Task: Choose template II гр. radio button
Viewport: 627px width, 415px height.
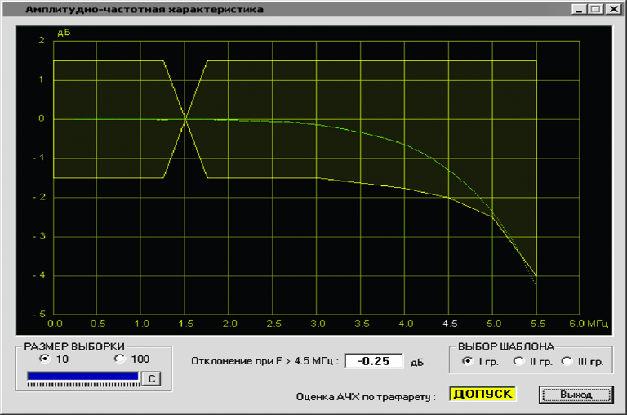Action: click(518, 361)
